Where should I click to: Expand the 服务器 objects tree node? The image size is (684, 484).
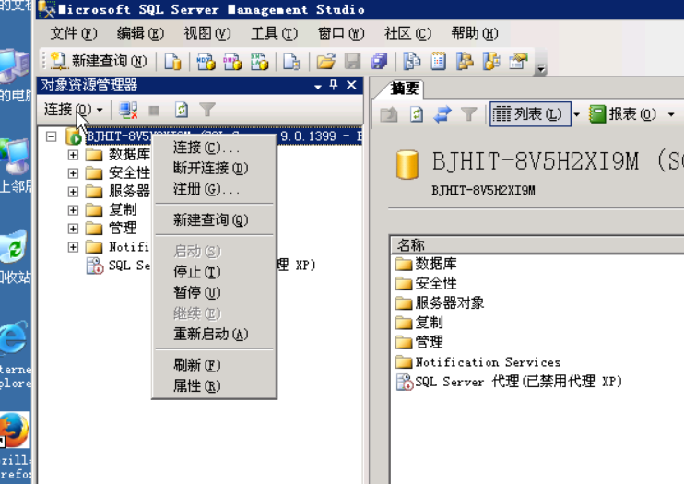point(73,192)
